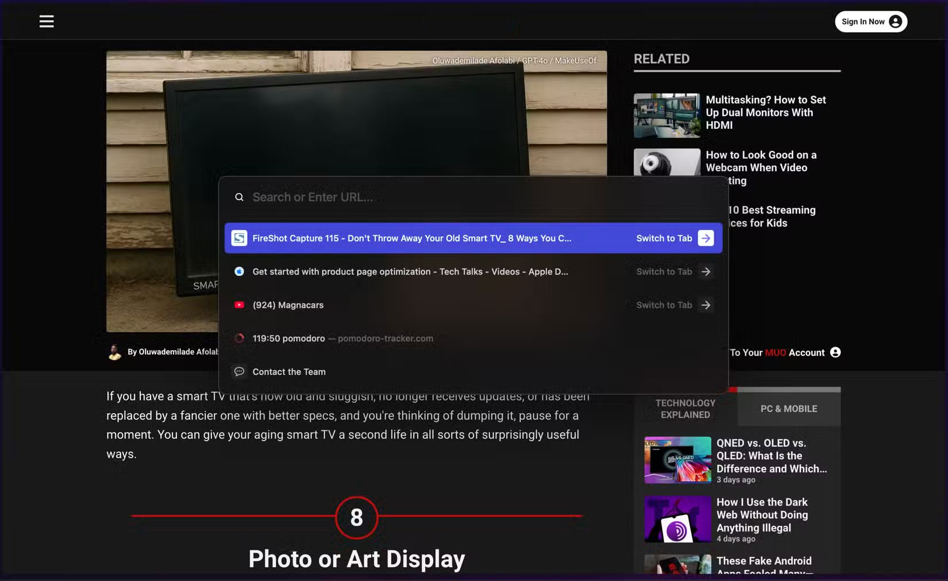Click the YouTube favicon next to Magnacars
Image resolution: width=948 pixels, height=581 pixels.
(x=239, y=305)
